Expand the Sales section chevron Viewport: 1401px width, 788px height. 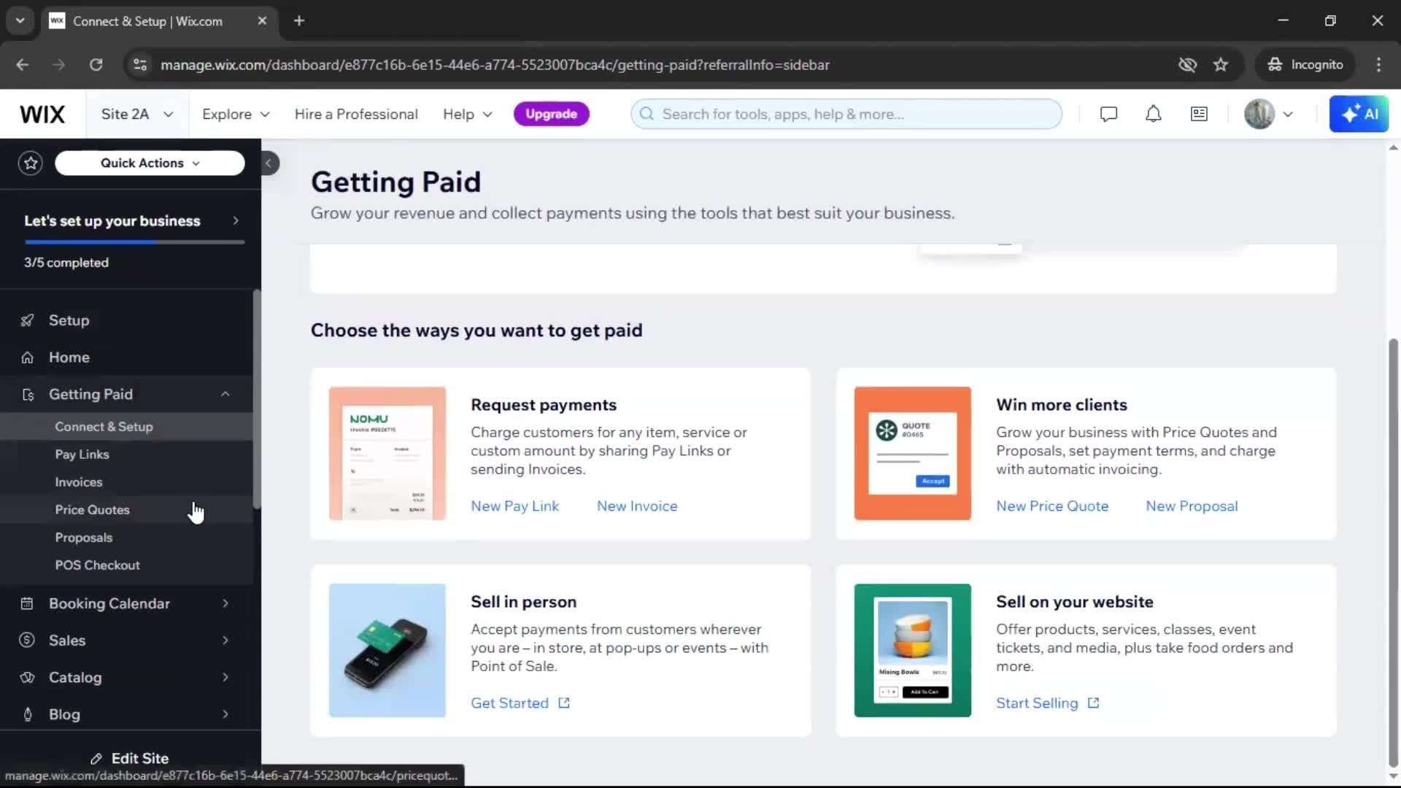pyautogui.click(x=225, y=640)
